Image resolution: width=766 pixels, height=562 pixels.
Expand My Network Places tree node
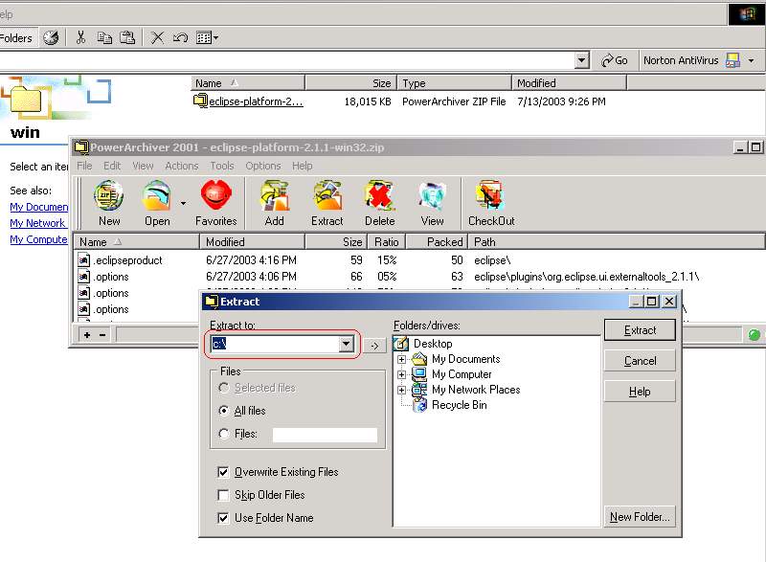click(401, 390)
